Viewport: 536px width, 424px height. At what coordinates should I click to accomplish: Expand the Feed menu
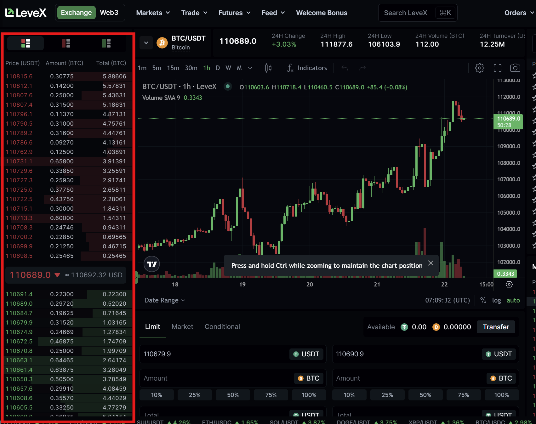(x=273, y=13)
